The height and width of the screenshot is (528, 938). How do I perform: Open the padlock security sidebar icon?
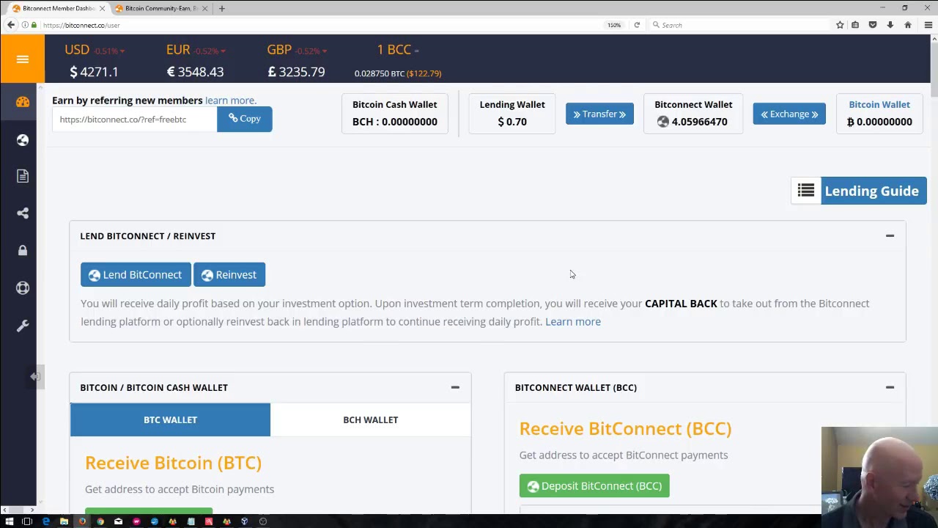point(23,250)
